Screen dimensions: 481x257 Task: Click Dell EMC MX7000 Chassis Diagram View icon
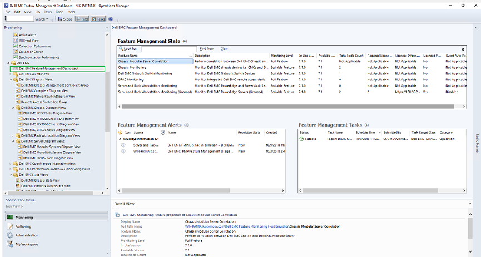20,124
